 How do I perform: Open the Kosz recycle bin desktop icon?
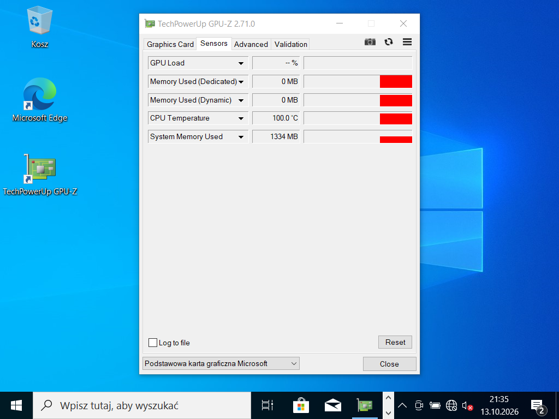(39, 27)
